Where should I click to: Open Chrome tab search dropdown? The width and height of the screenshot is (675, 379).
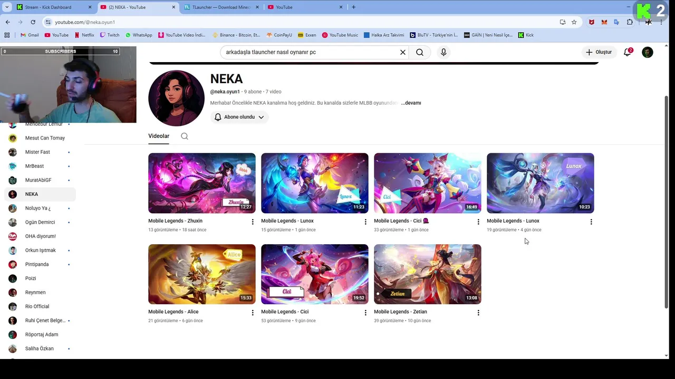click(7, 7)
